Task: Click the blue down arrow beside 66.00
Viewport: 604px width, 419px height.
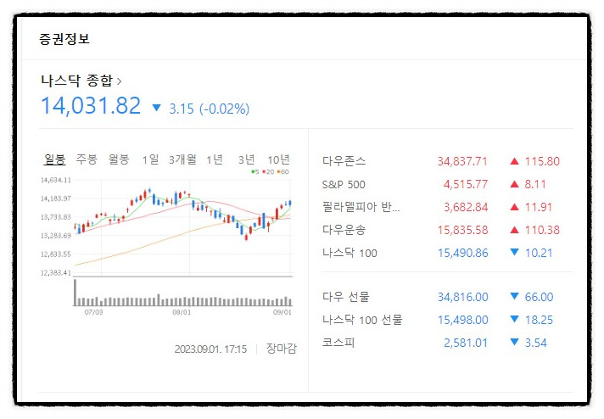Action: 514,296
